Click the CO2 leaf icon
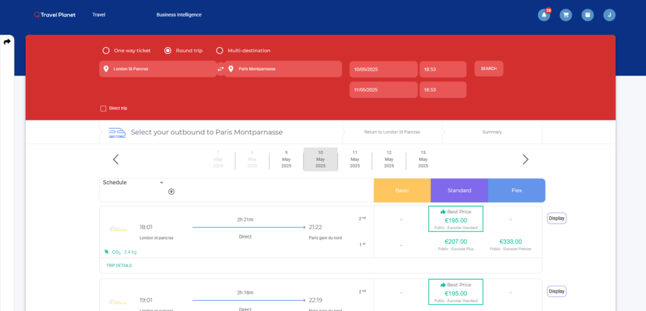The width and height of the screenshot is (646, 311). click(x=106, y=251)
